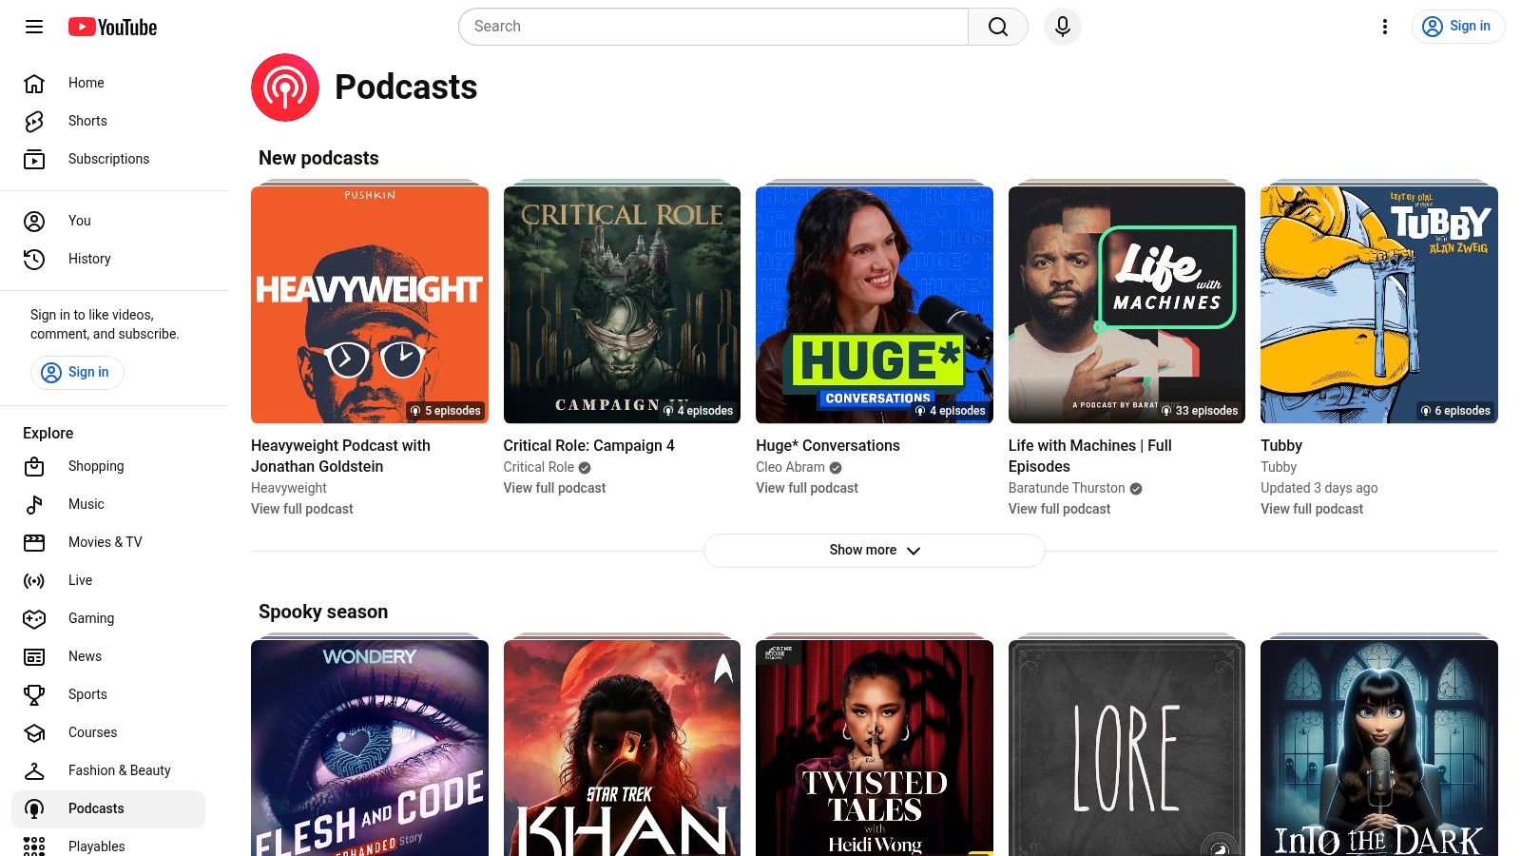
Task: Click the voice search microphone
Action: (1062, 27)
